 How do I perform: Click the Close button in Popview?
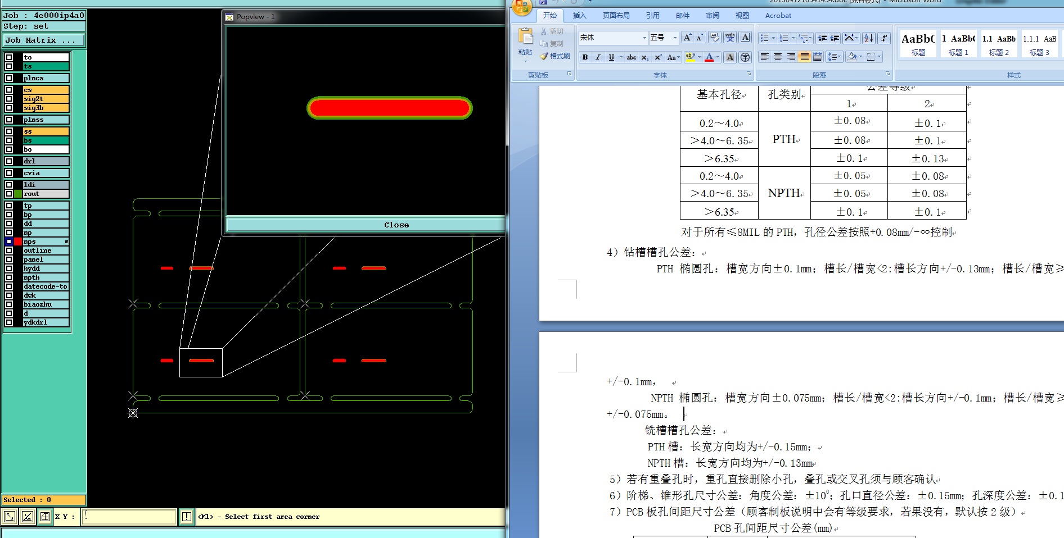click(366, 225)
